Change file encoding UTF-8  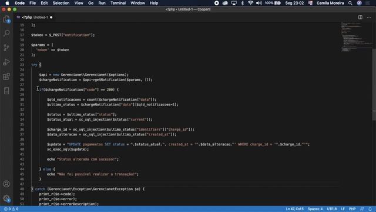331,209
